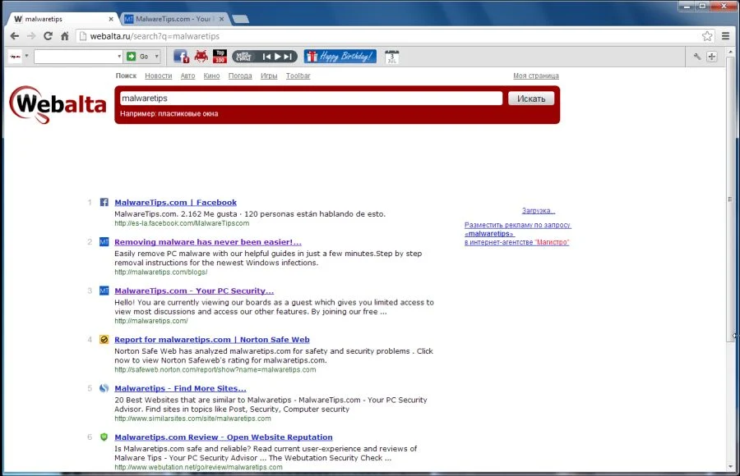Click the Facebook favicon beside result 1
This screenshot has height=476, width=740.
click(104, 202)
